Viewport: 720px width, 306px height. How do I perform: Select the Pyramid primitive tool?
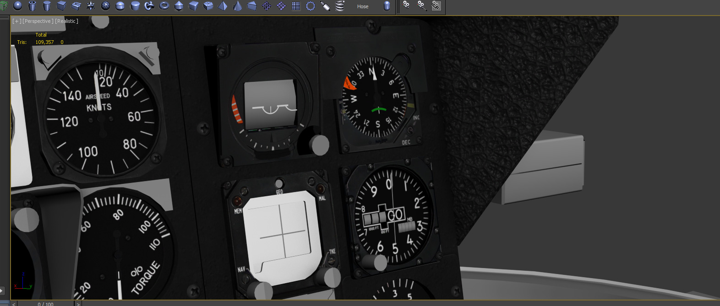[223, 6]
